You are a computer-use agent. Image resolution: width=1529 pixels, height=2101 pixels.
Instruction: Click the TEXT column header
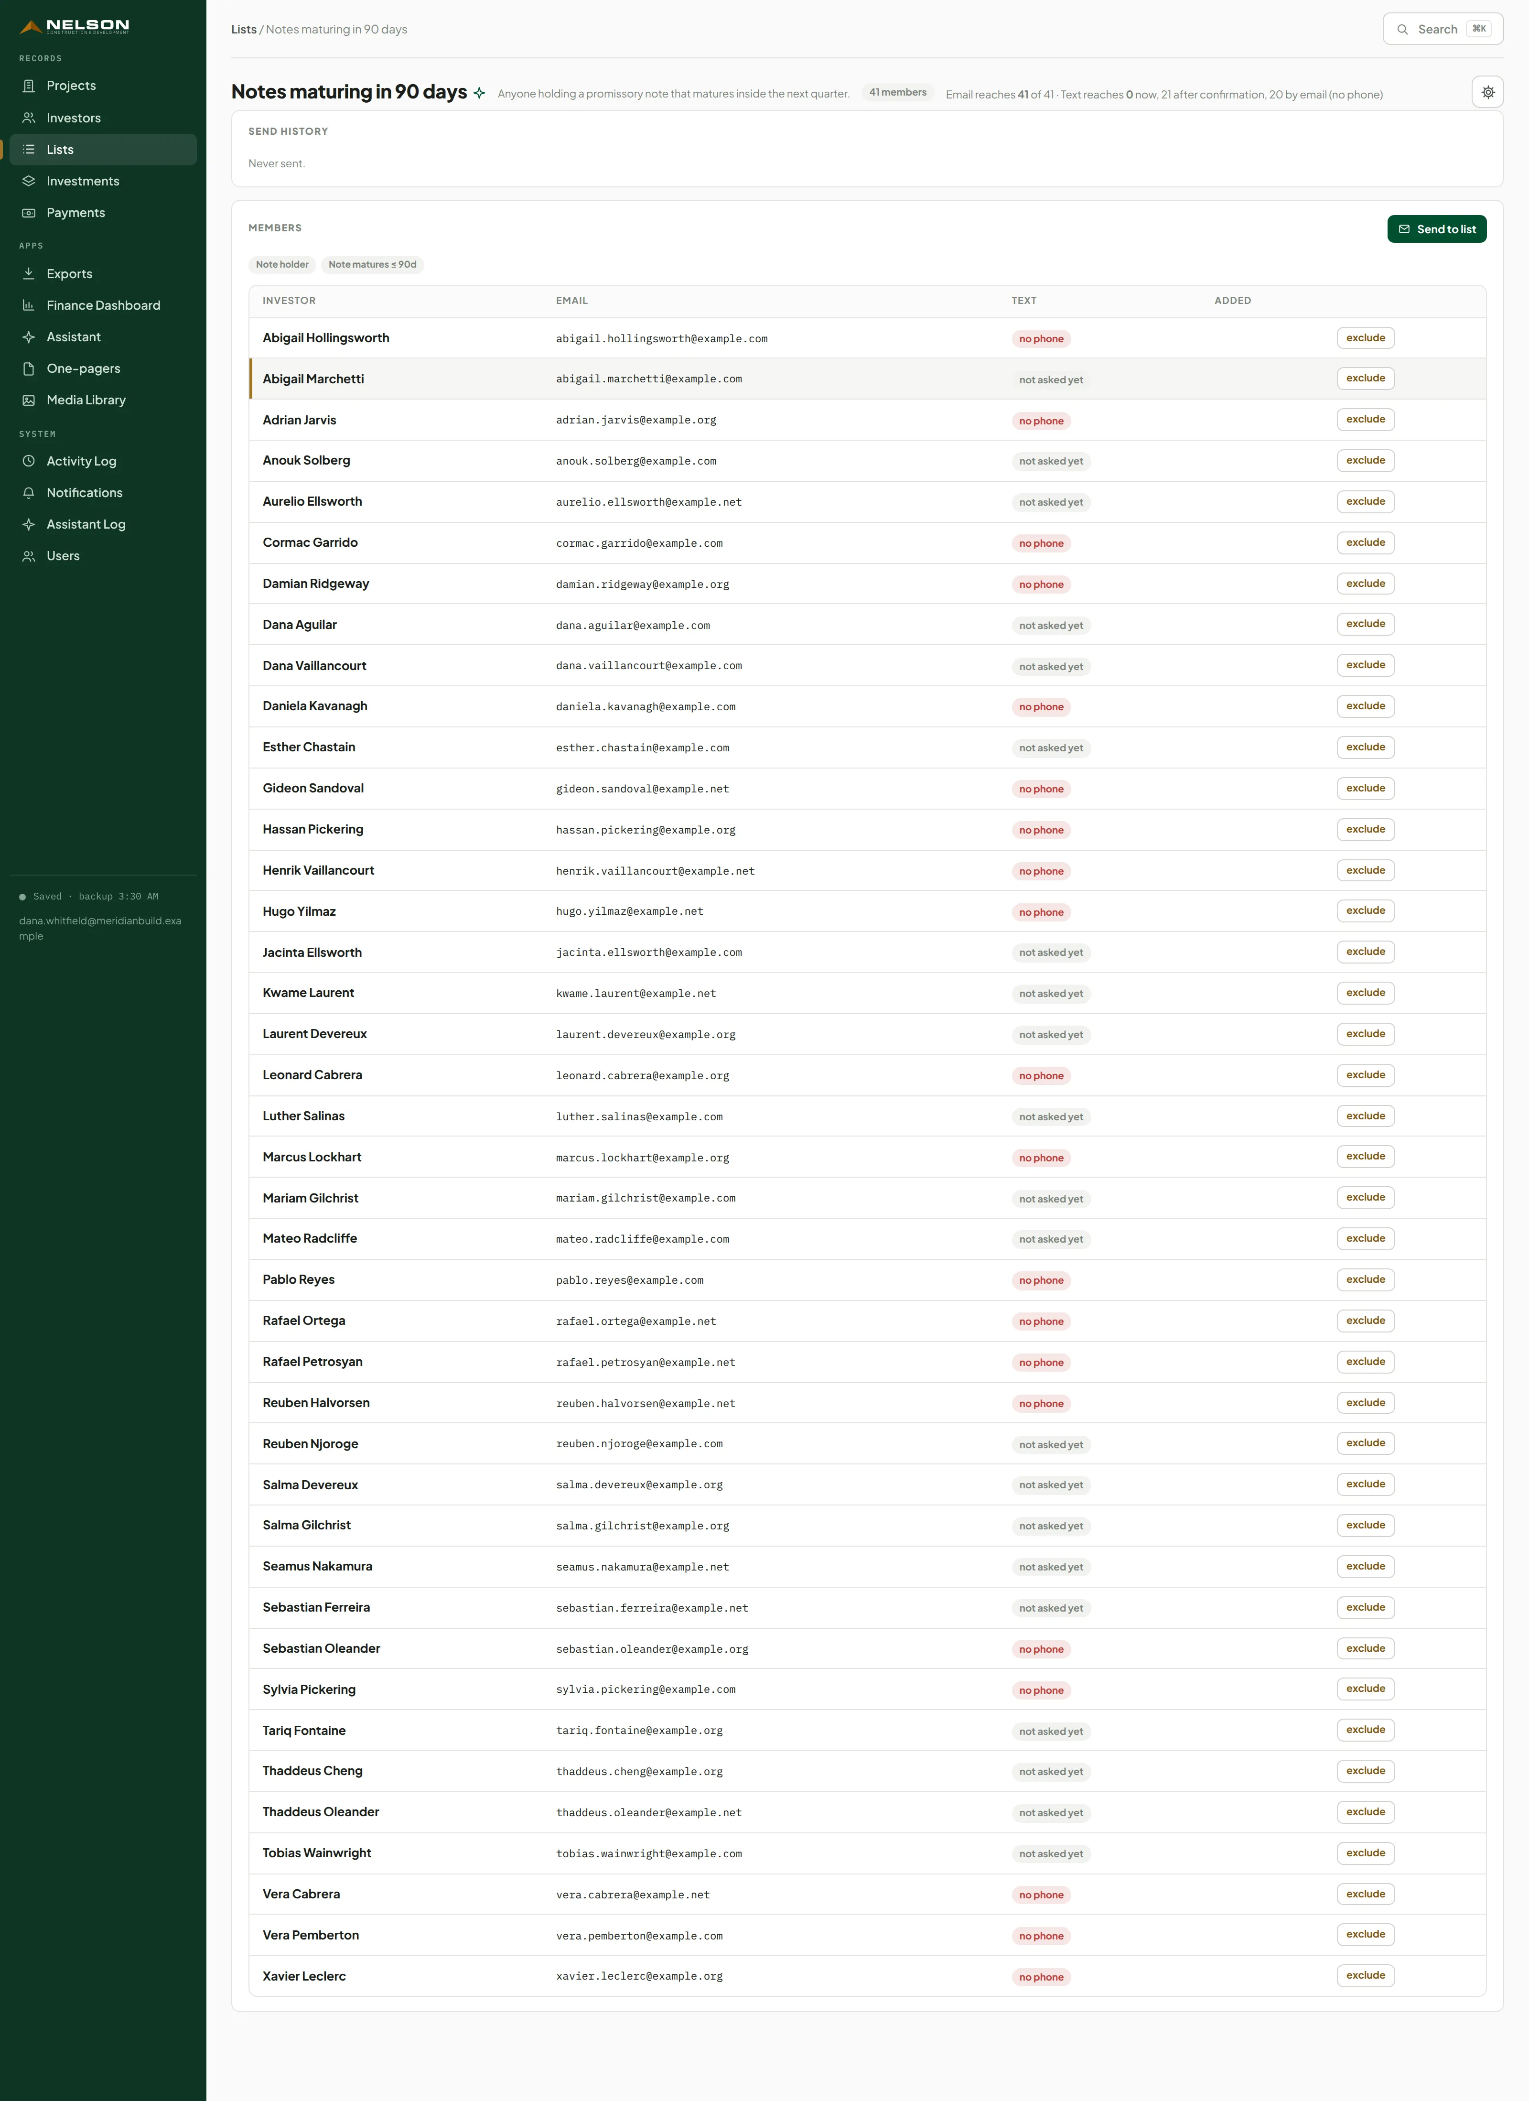(1023, 300)
